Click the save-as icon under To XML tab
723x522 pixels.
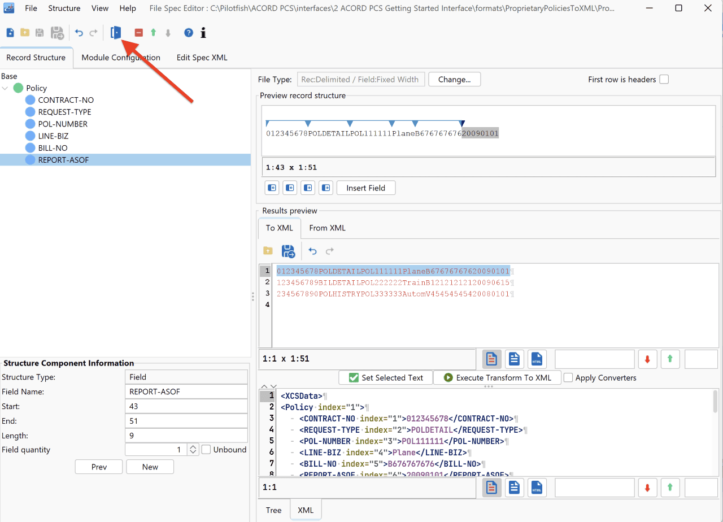pos(288,251)
